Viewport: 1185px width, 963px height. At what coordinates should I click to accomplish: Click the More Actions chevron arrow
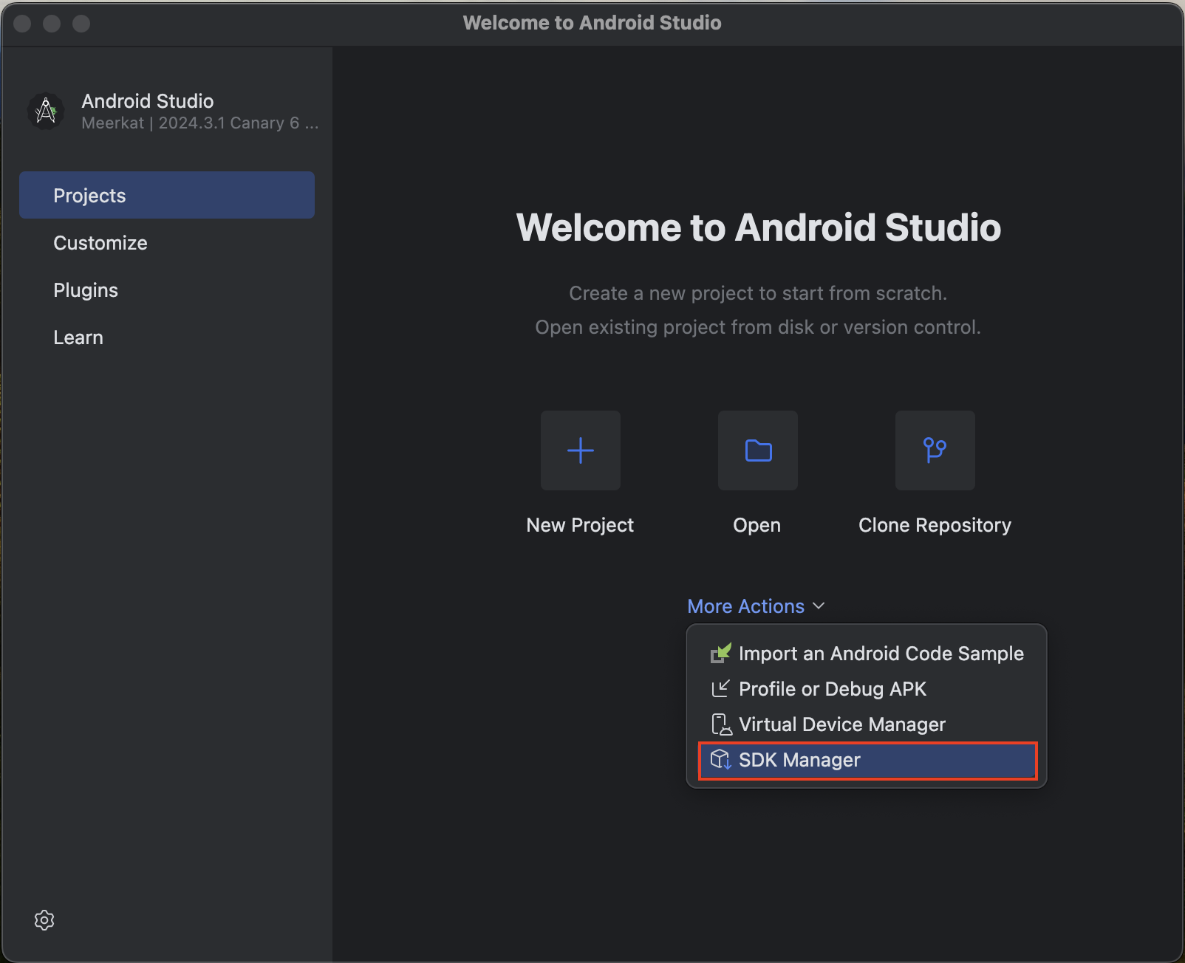click(x=819, y=606)
